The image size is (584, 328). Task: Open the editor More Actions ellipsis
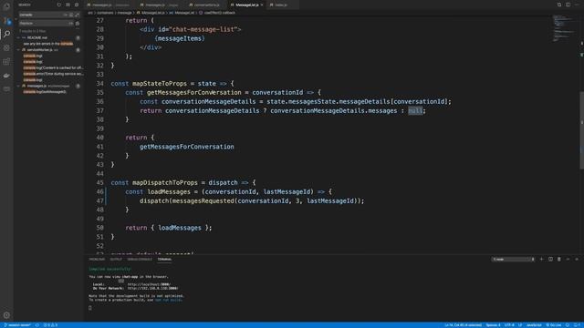tap(577, 5)
